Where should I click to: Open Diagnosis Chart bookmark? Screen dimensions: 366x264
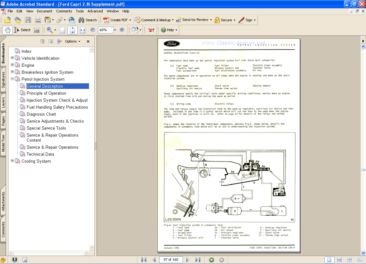(x=41, y=114)
